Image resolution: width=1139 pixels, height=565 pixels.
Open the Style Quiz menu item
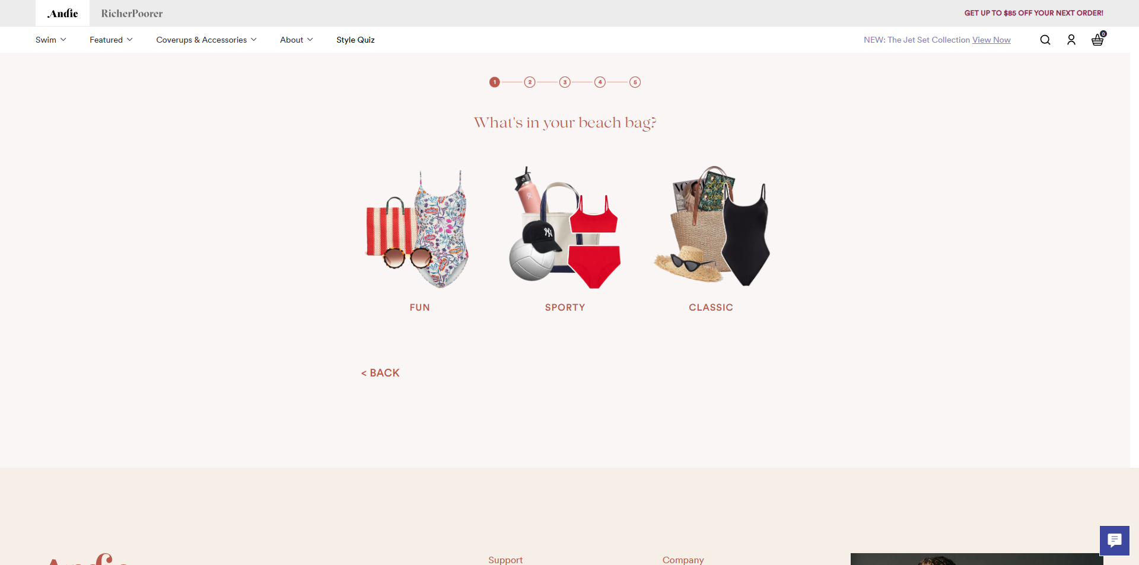tap(355, 40)
